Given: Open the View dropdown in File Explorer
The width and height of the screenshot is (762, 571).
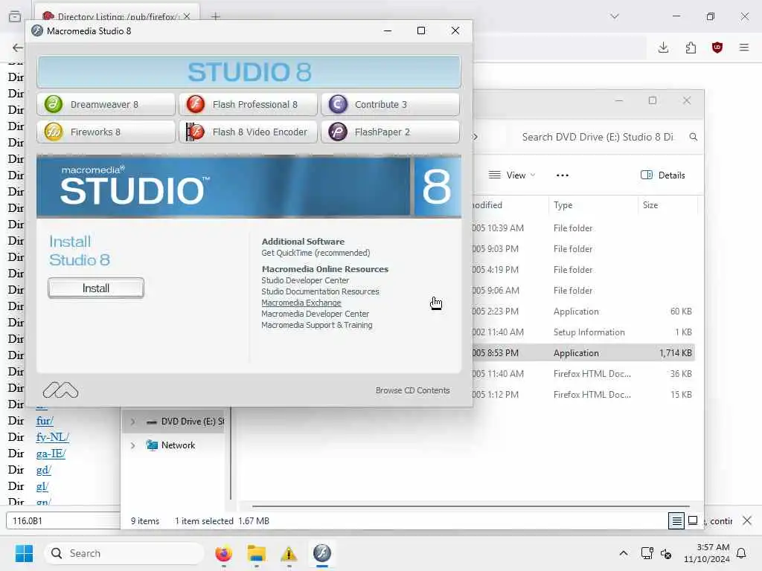Looking at the screenshot, I should tap(512, 175).
